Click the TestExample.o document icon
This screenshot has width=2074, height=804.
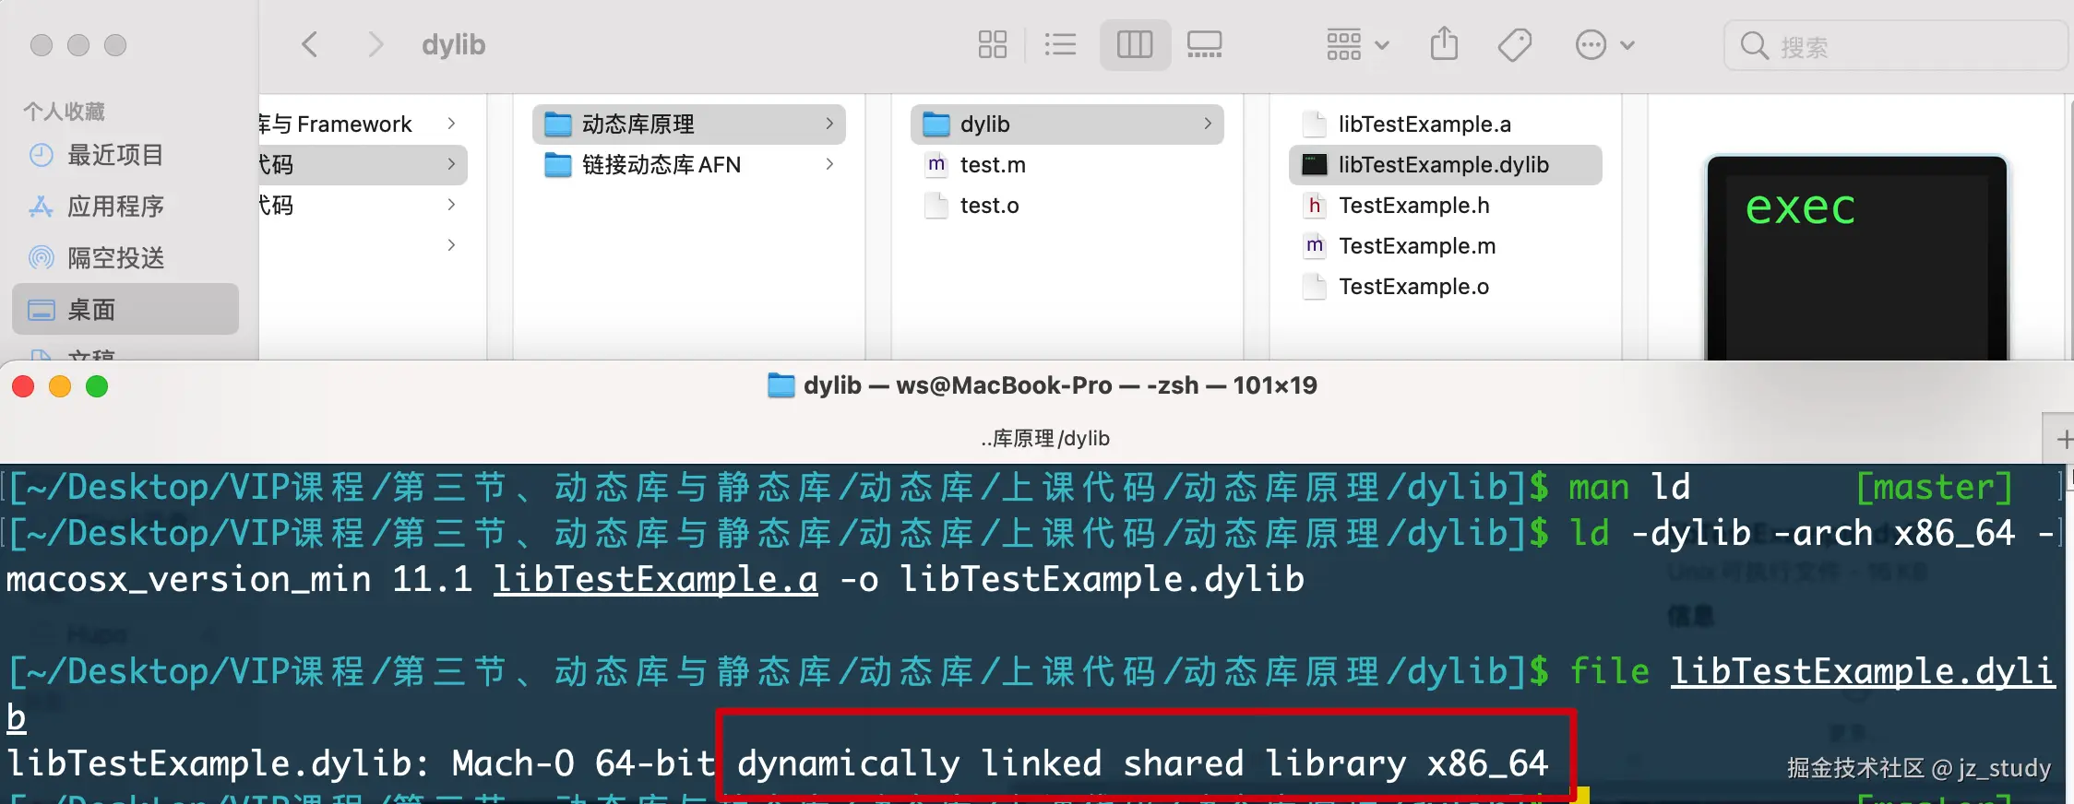[x=1315, y=286]
